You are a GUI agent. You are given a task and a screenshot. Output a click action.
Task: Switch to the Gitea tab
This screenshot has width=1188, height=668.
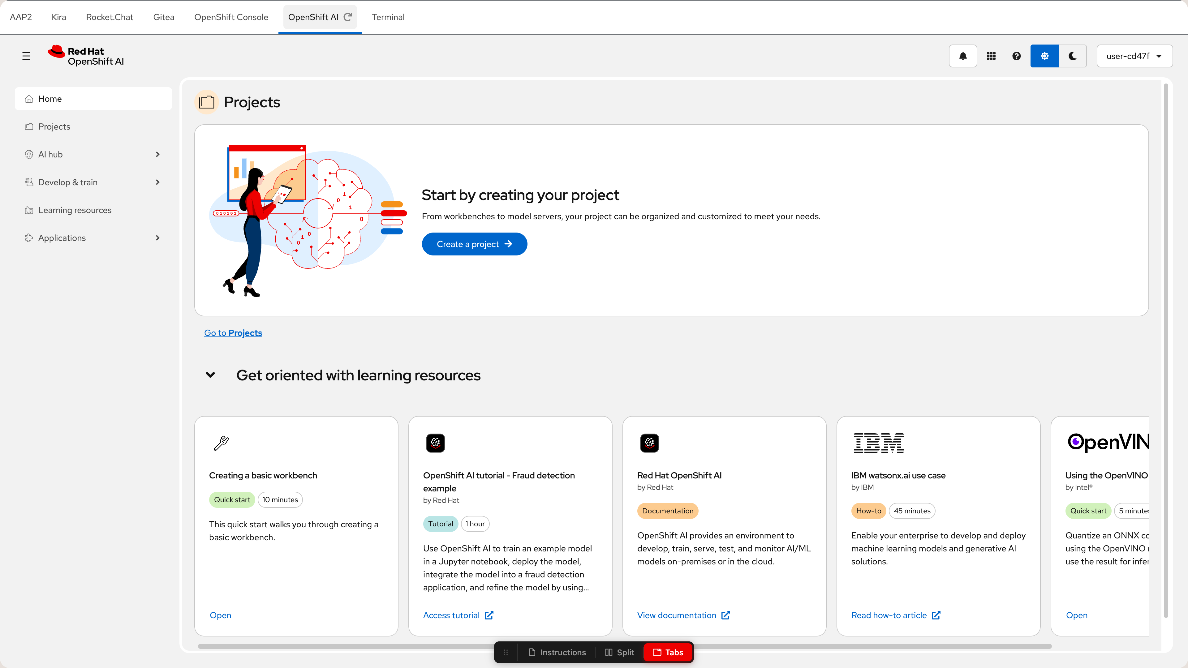click(x=164, y=17)
